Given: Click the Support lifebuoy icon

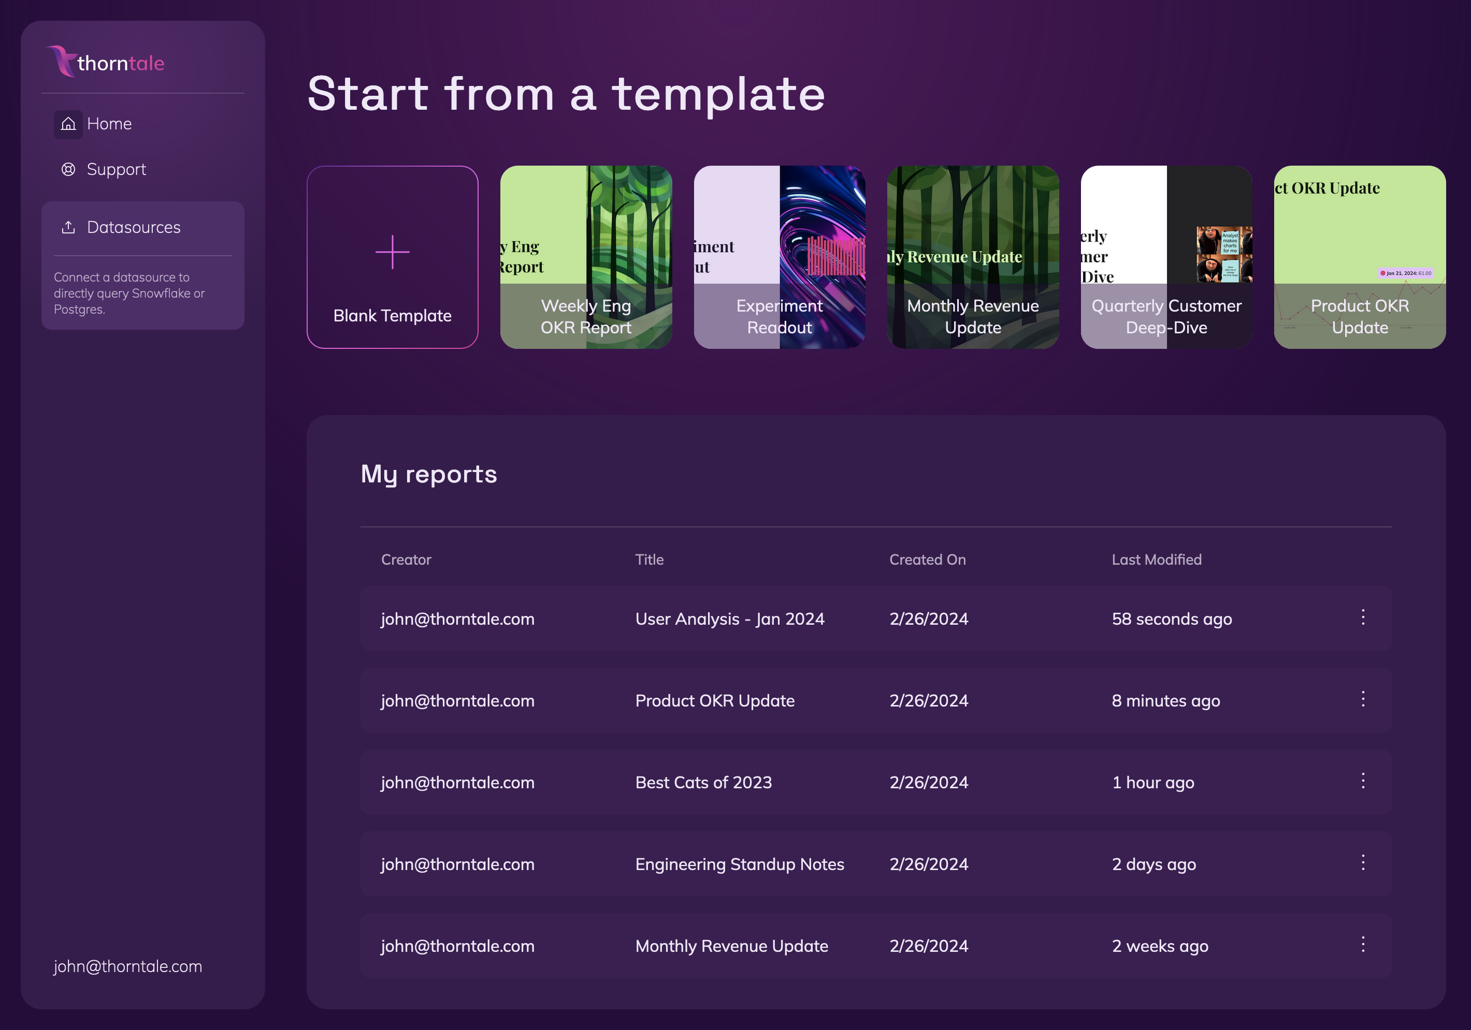Looking at the screenshot, I should [68, 170].
